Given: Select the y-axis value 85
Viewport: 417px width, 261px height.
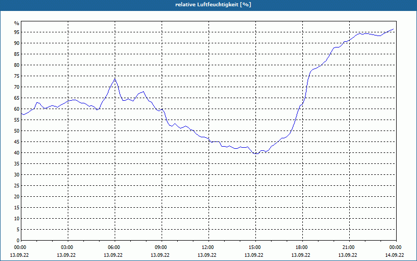Looking at the screenshot, I should click(17, 54).
